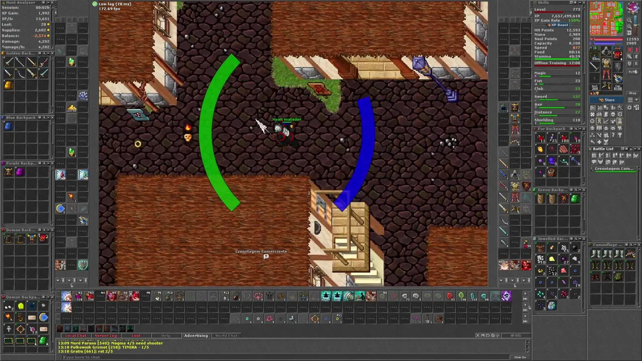Click white crystals 14 hotkey slot
Viewport: 642px width, 361px height.
click(x=83, y=95)
